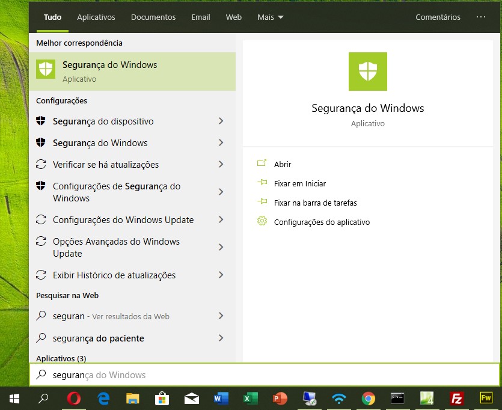502x410 pixels.
Task: Click magnifier icon beside segurança do paciente
Action: 41,338
